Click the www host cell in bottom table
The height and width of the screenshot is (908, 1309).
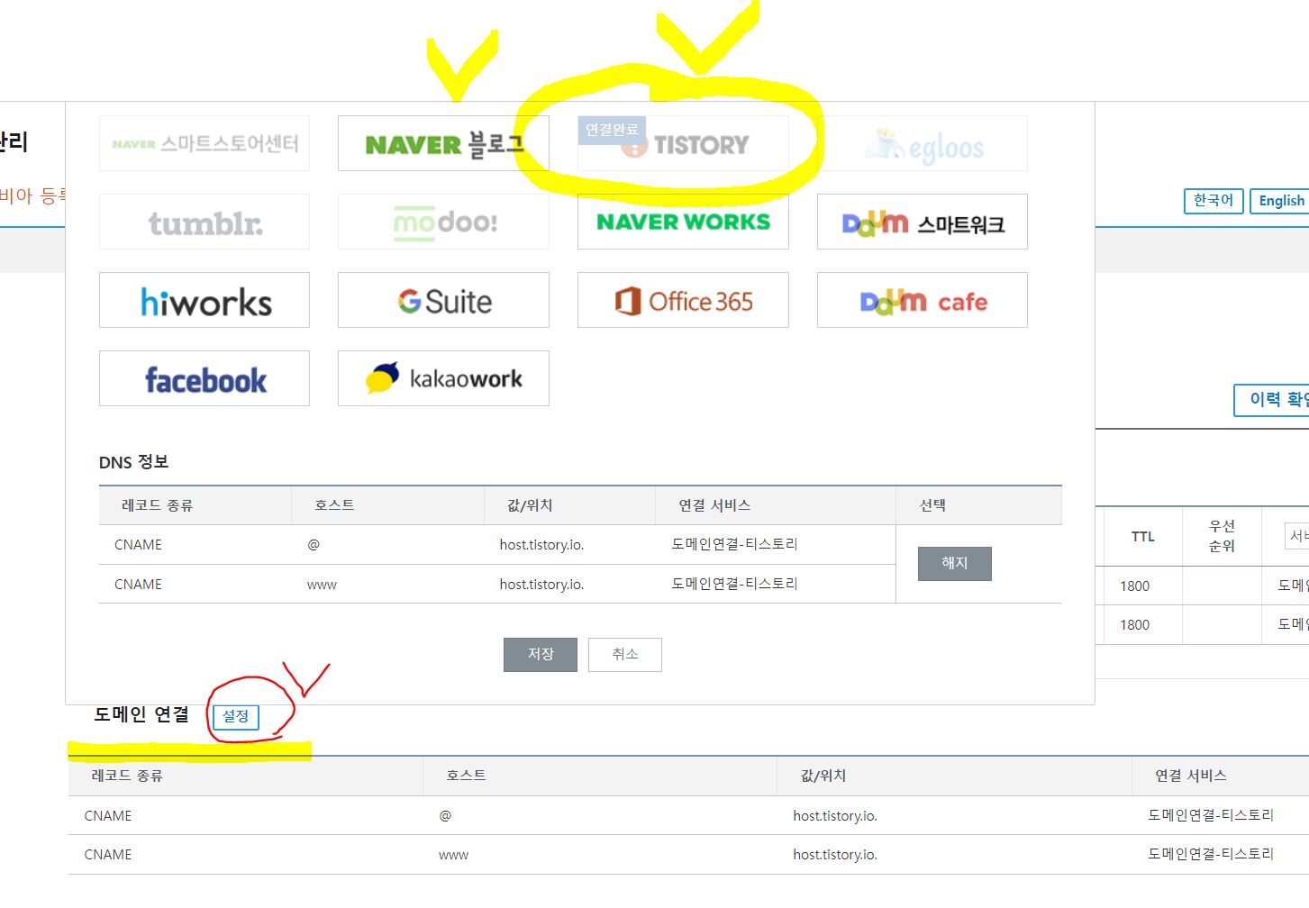tap(453, 855)
